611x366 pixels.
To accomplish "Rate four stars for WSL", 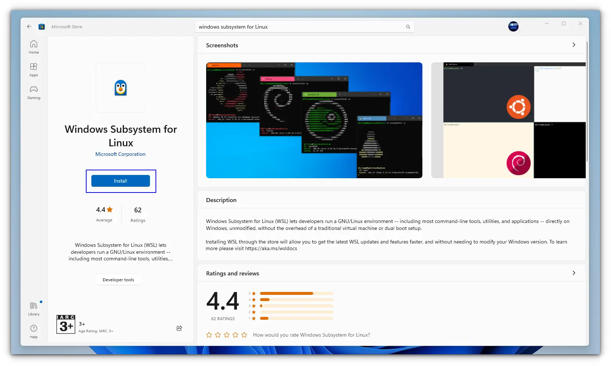I will [235, 335].
